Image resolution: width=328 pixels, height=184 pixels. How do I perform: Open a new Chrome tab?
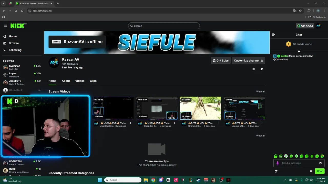pos(58,4)
